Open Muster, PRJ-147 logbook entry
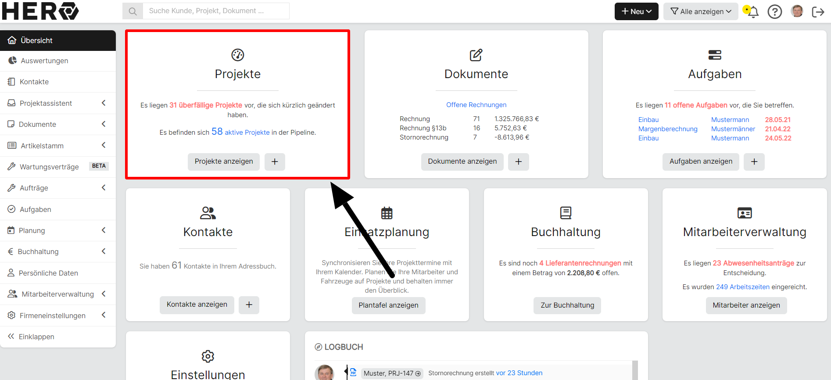831x380 pixels. (392, 373)
